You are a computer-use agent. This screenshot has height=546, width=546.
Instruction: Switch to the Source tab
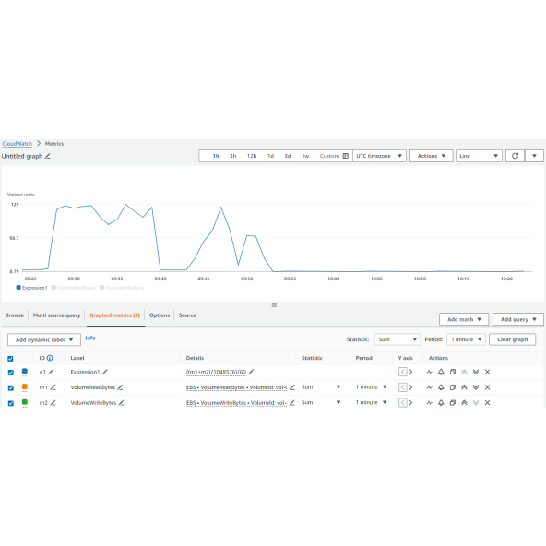[x=187, y=315]
